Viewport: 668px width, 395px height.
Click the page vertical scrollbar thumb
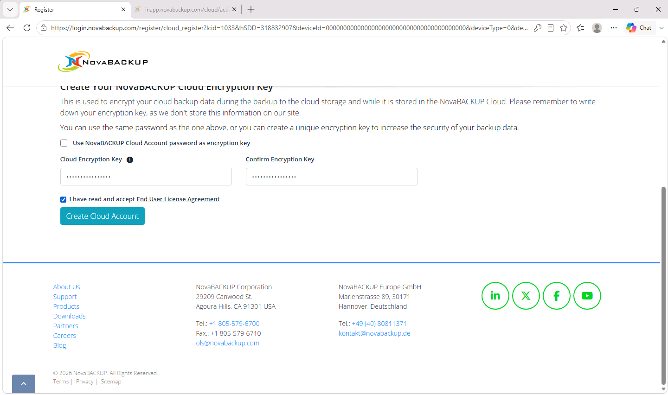tap(663, 285)
